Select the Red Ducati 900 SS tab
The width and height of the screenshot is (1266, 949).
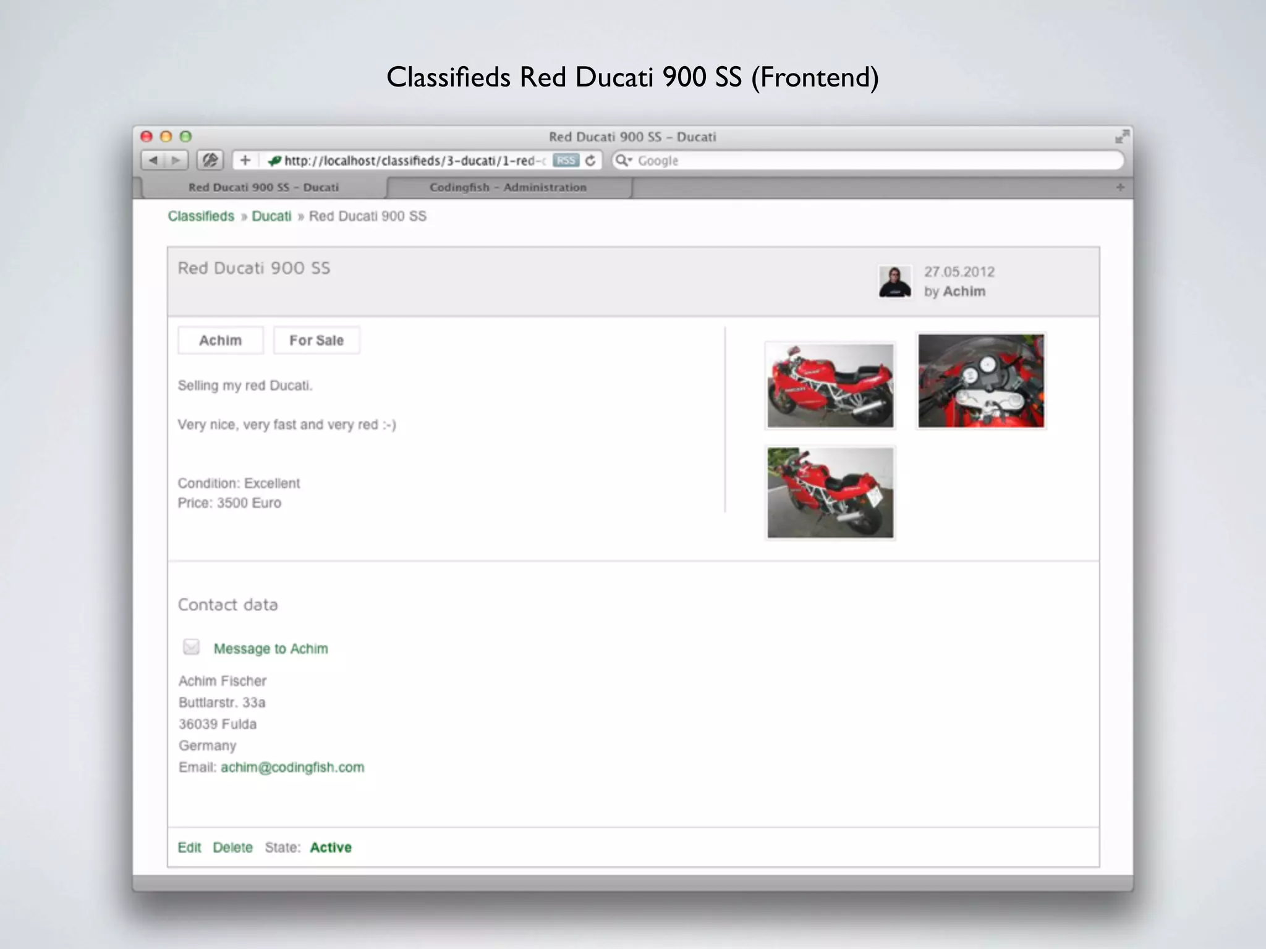[x=263, y=187]
